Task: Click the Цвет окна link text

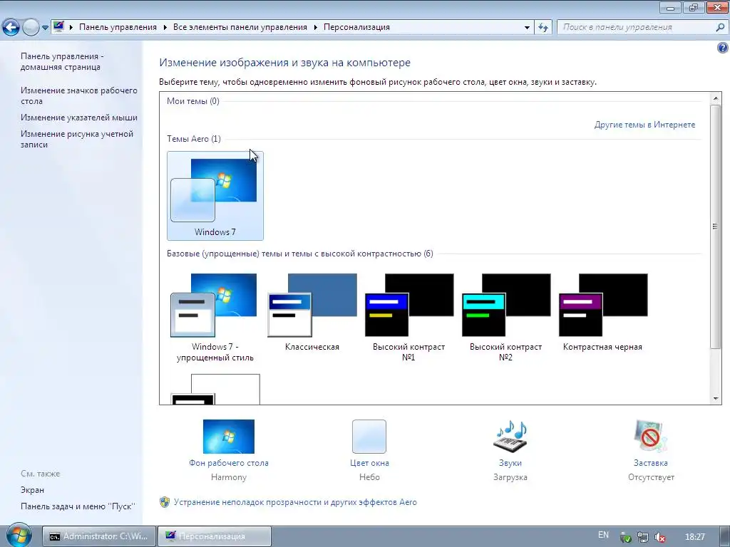Action: 369,463
